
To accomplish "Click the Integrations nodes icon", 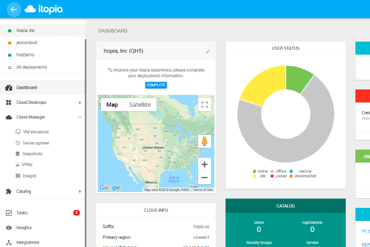I will [x=9, y=243].
